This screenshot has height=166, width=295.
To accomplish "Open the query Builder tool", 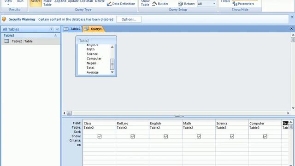I will (x=160, y=4).
